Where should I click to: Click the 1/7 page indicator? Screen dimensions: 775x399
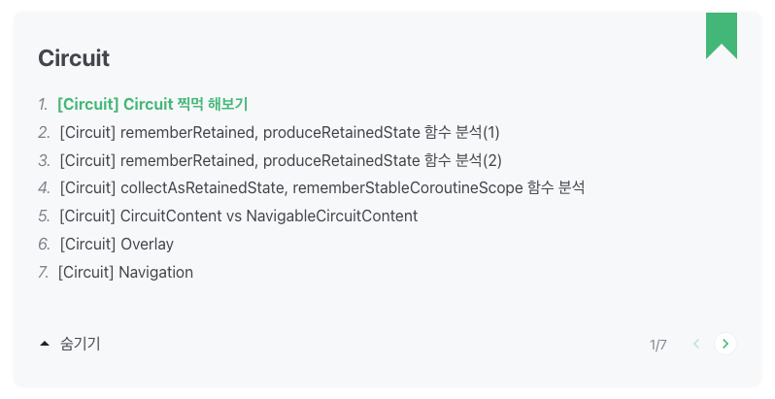pos(657,345)
